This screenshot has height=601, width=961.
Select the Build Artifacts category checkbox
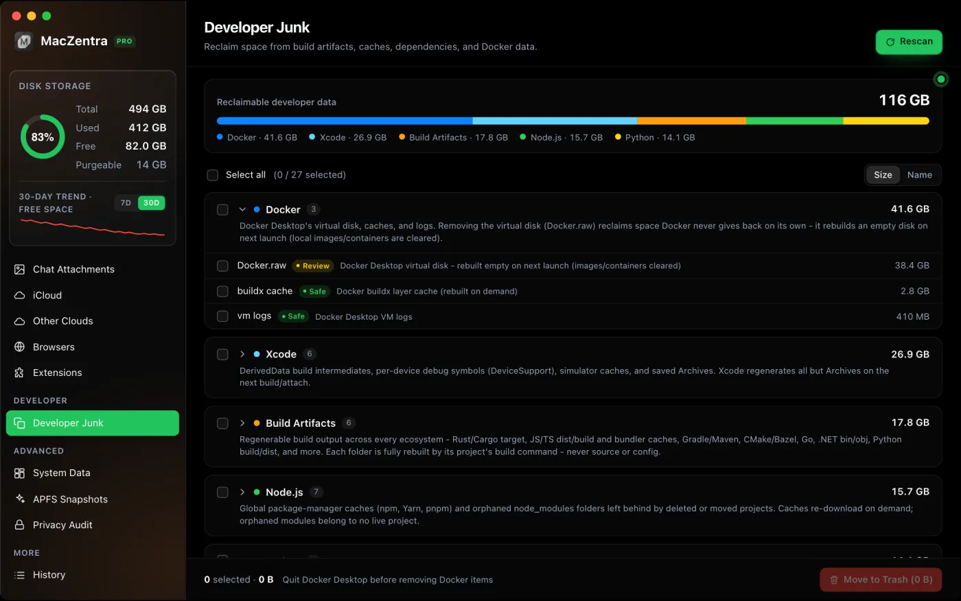[222, 423]
